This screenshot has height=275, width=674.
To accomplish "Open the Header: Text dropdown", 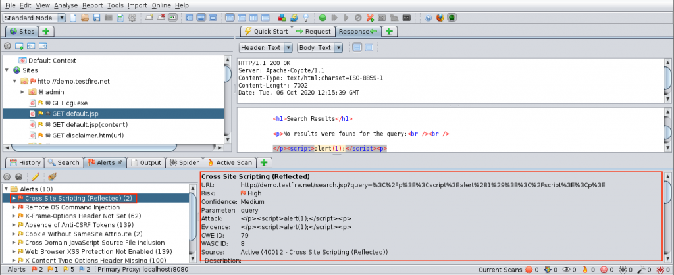I will (265, 47).
